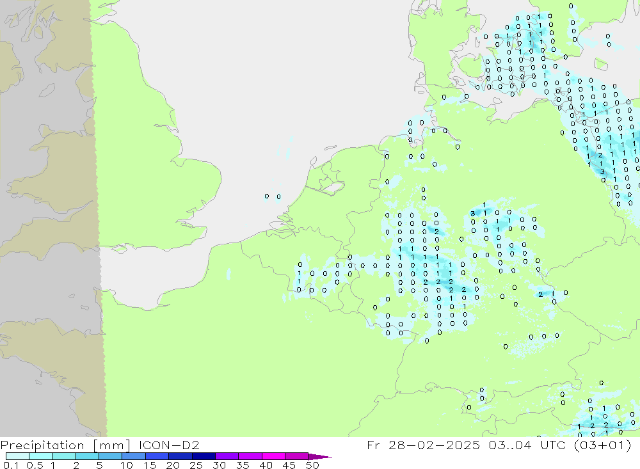The image size is (640, 469).
Task: Click the legend value '0.1'
Action: (11, 465)
